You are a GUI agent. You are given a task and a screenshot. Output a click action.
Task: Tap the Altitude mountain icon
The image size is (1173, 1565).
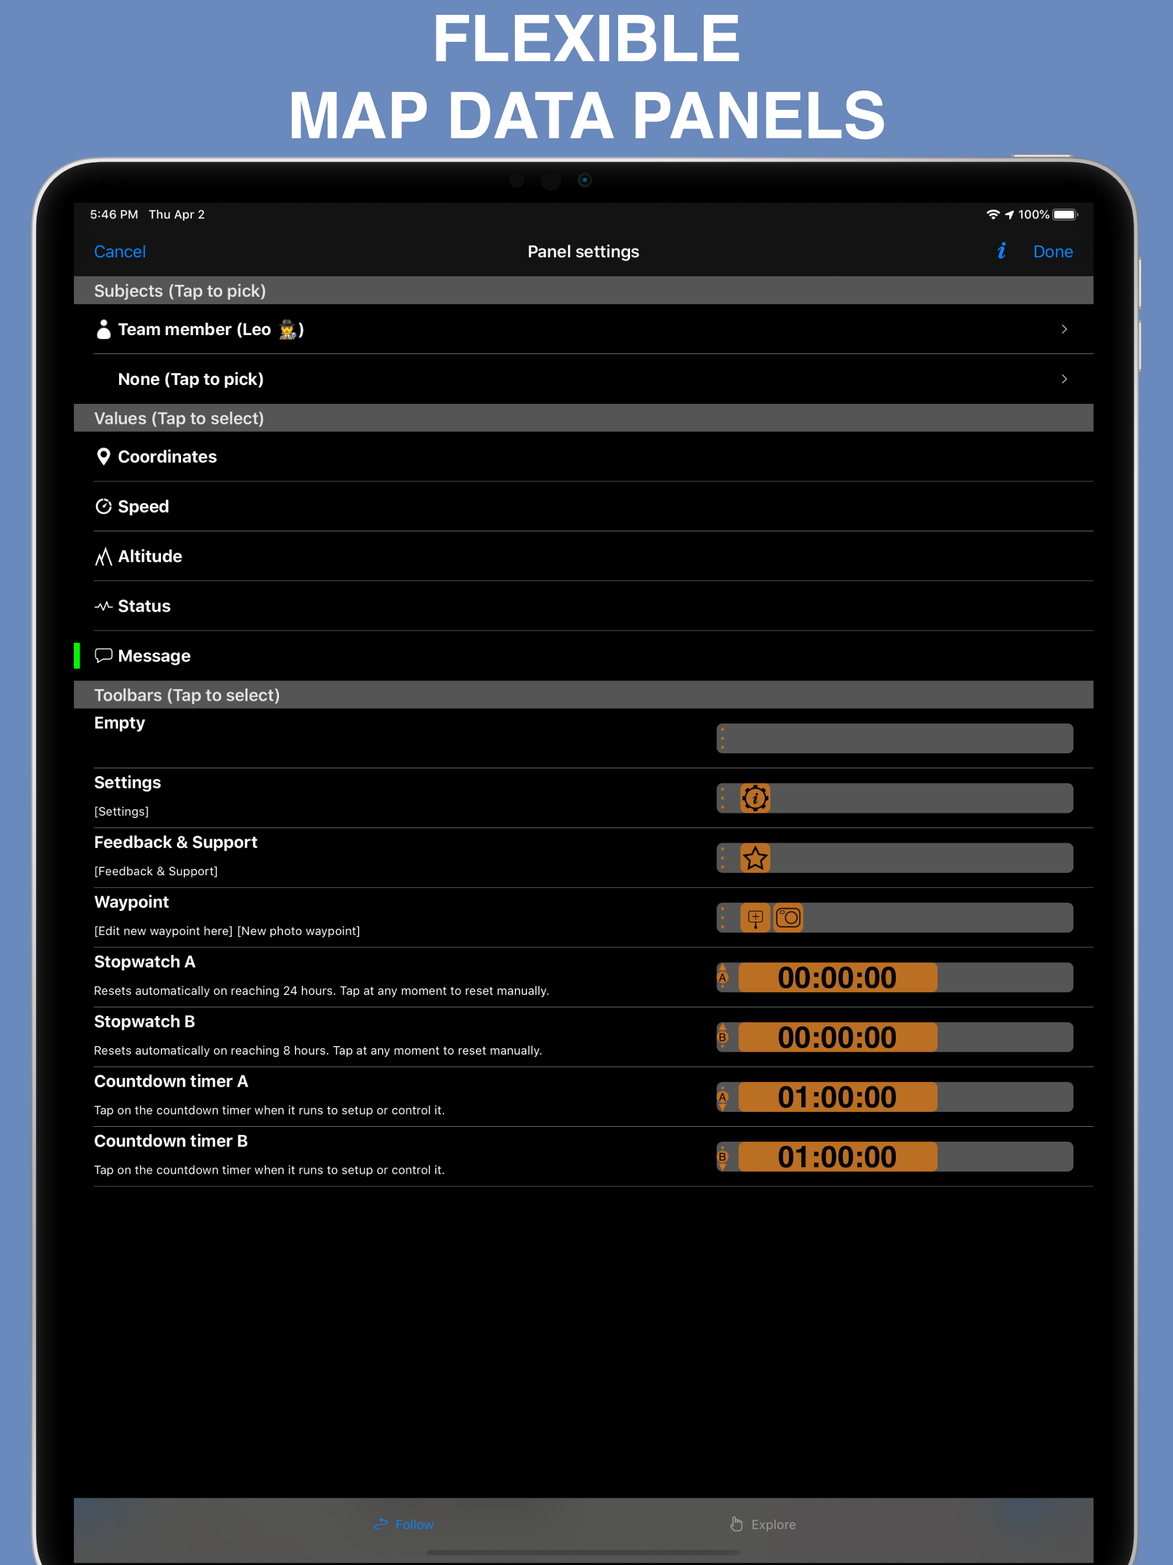[103, 556]
